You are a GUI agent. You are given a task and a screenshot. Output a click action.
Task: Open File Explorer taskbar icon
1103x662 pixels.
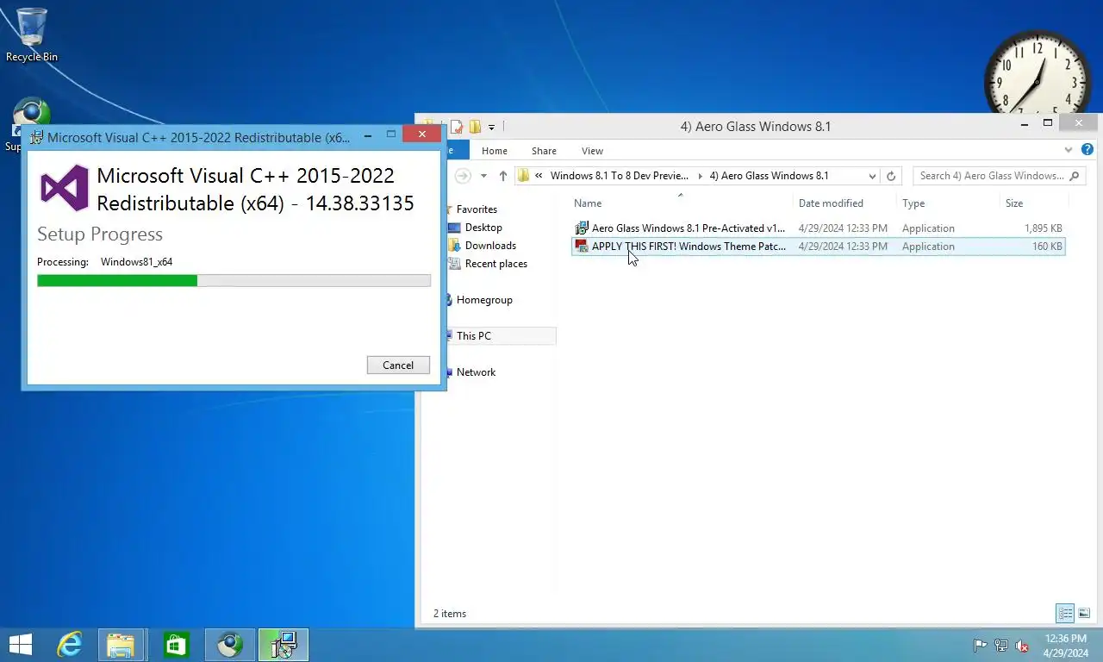(121, 645)
